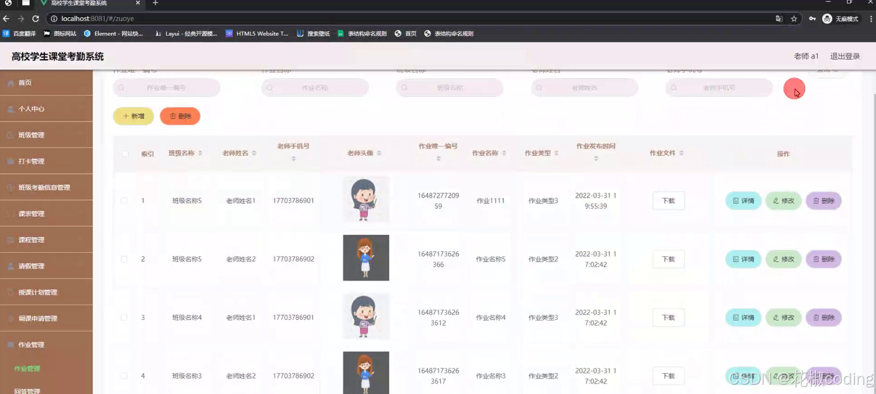The height and width of the screenshot is (394, 876).
Task: Go back with the browser back arrow
Action: coord(7,19)
